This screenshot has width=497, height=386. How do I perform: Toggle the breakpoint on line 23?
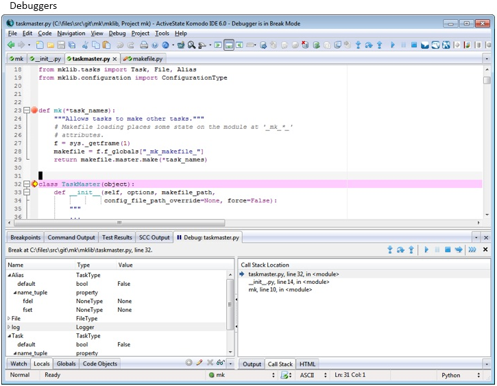[34, 110]
